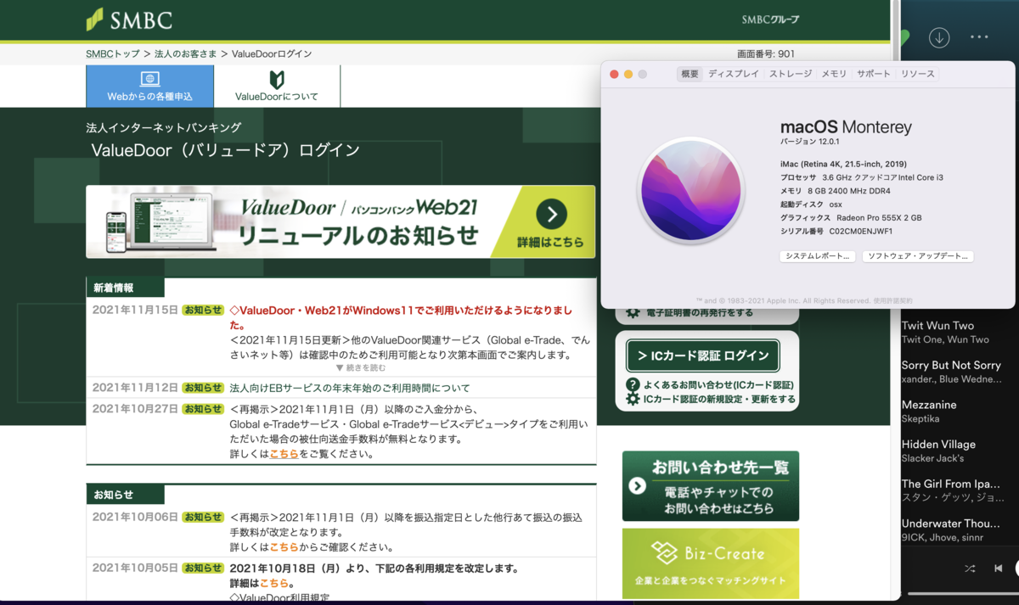
Task: Open 法人向けEBサービスの年末年始のご利用時間について link
Action: click(350, 388)
